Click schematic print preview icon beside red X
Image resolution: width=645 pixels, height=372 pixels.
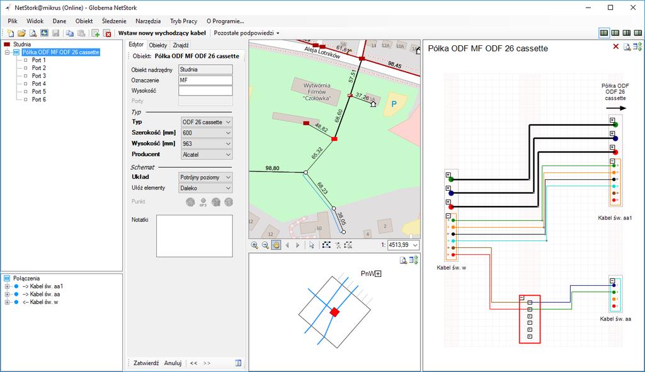[x=627, y=47]
